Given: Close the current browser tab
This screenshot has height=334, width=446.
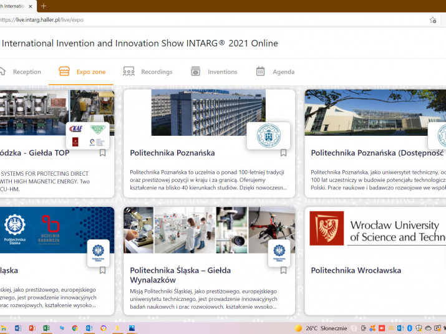Looking at the screenshot, I should (31, 6).
